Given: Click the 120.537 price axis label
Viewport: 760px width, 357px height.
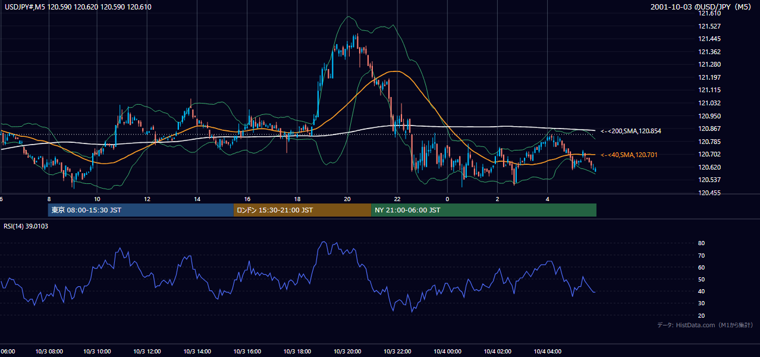Looking at the screenshot, I should tap(711, 180).
